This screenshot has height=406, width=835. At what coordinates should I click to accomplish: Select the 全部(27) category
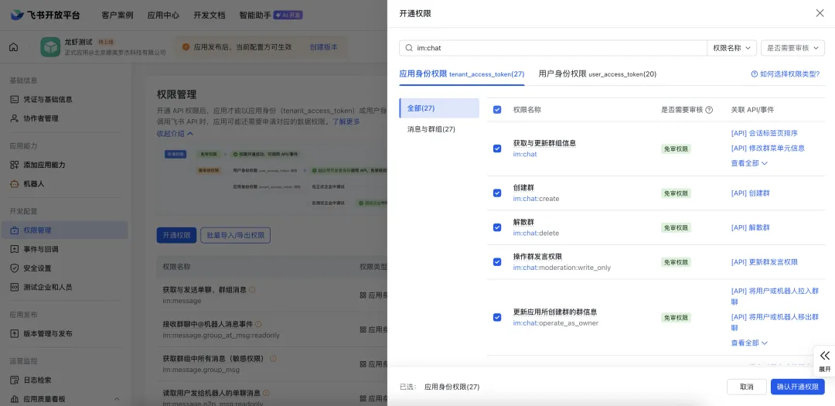439,108
